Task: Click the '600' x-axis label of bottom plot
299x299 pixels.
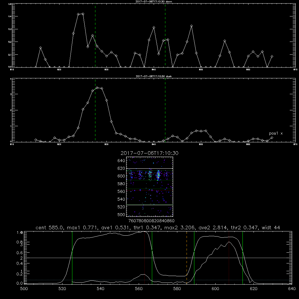Action: (x=215, y=289)
